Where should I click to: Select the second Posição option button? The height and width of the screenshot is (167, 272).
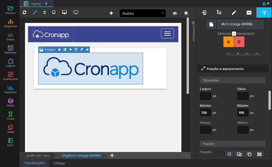(239, 154)
